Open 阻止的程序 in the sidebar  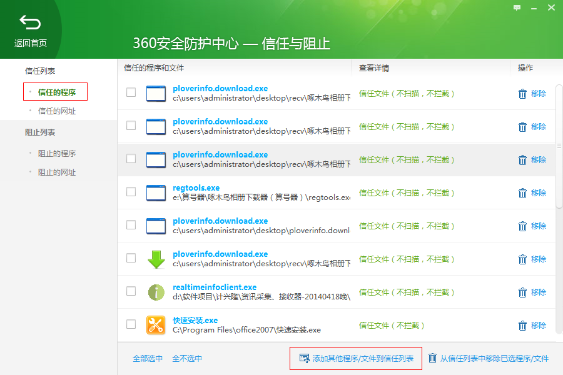pyautogui.click(x=57, y=154)
